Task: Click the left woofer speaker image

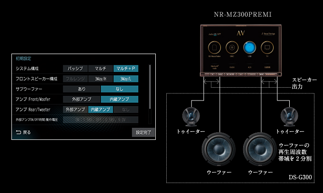Action: click(219, 150)
